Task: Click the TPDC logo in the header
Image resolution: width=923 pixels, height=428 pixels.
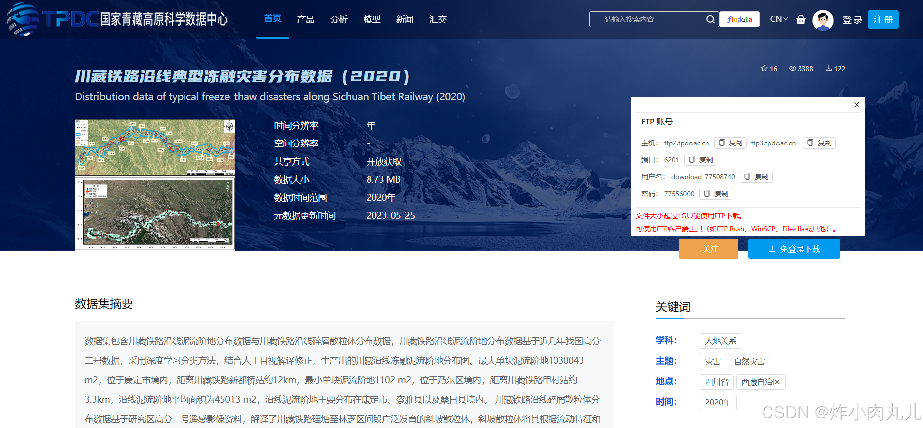Action: (x=117, y=19)
